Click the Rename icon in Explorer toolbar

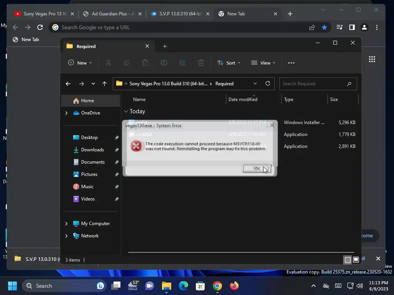pyautogui.click(x=164, y=63)
